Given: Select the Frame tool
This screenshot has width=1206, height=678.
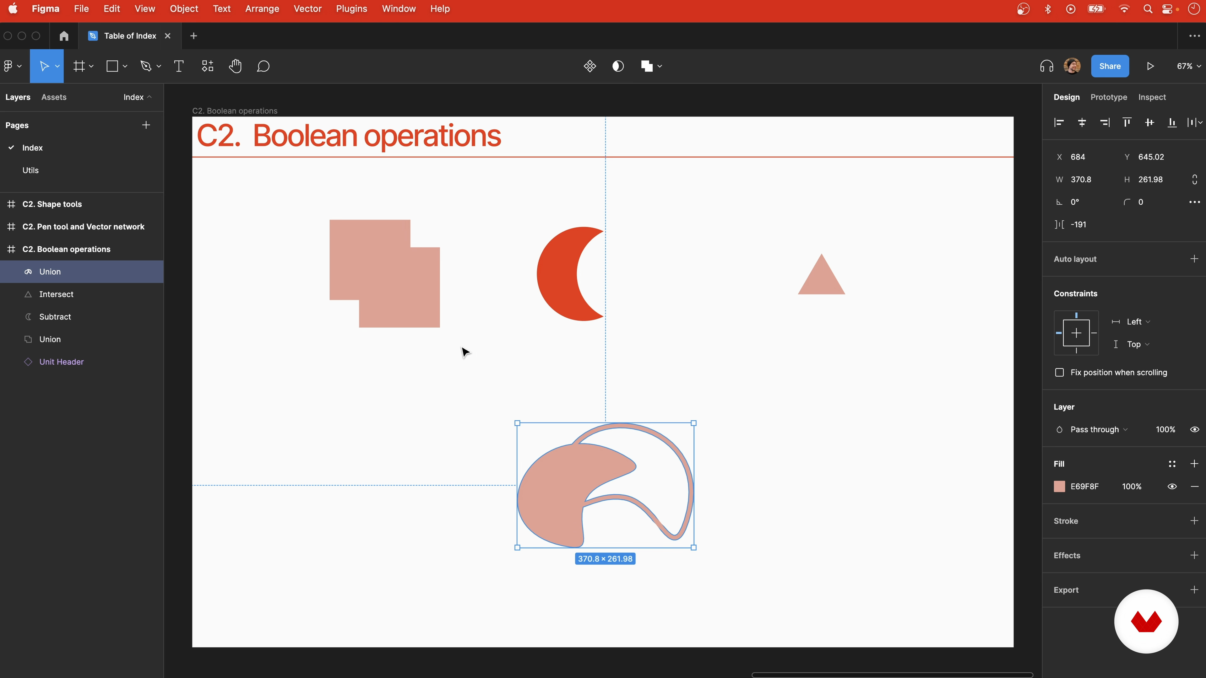Looking at the screenshot, I should point(79,66).
